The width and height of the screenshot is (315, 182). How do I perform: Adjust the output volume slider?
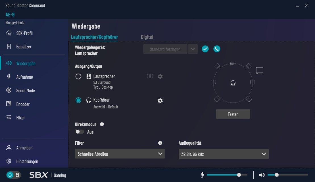click(288, 175)
